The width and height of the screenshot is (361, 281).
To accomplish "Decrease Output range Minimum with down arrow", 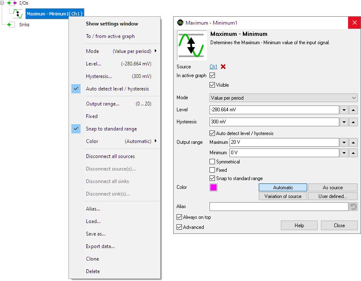I will tap(344, 153).
